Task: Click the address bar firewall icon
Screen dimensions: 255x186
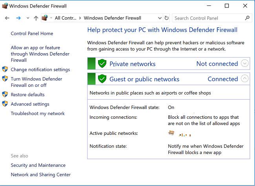Action: 45,18
